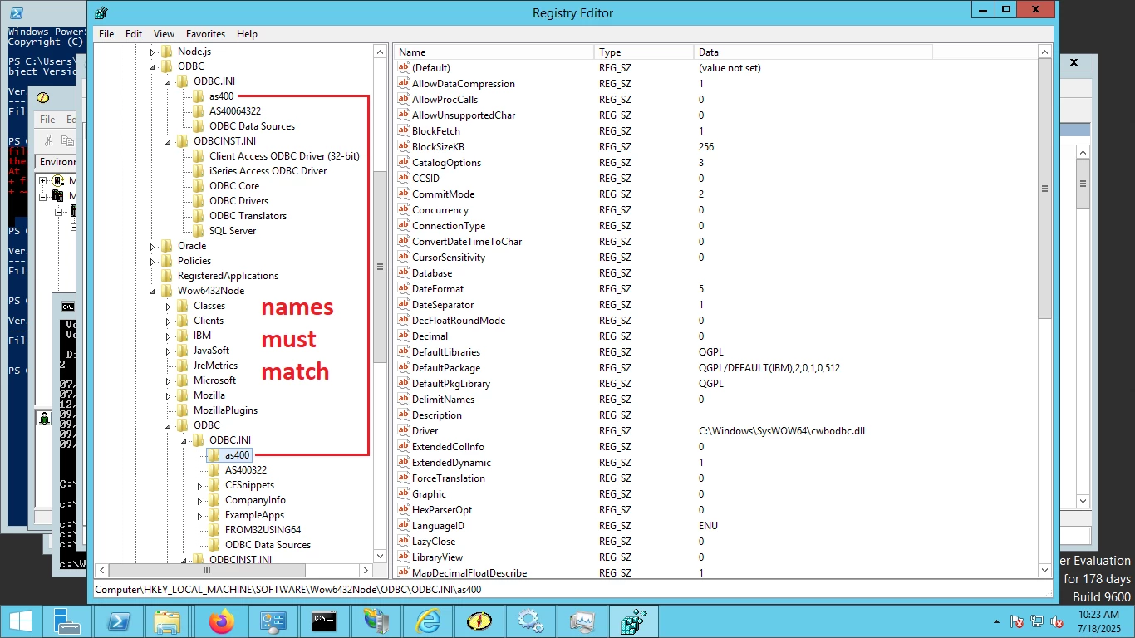Select the JavaSoft key
1135x638 pixels.
(211, 351)
